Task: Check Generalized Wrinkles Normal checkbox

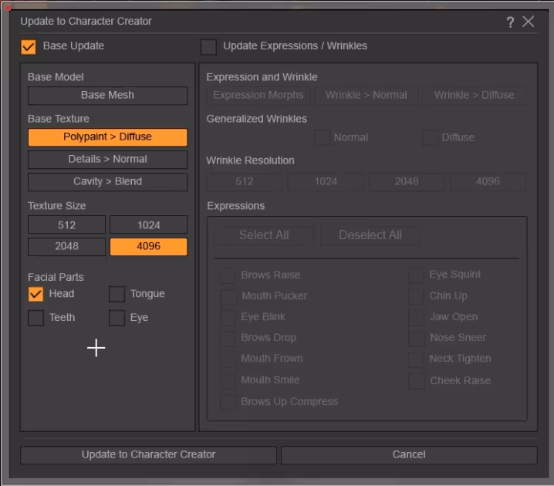Action: 323,138
